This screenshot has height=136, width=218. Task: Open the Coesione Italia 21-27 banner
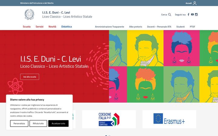(x=109, y=119)
